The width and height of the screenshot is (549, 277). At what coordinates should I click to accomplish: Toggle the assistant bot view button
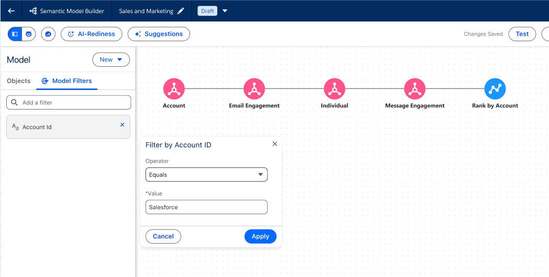click(x=29, y=34)
